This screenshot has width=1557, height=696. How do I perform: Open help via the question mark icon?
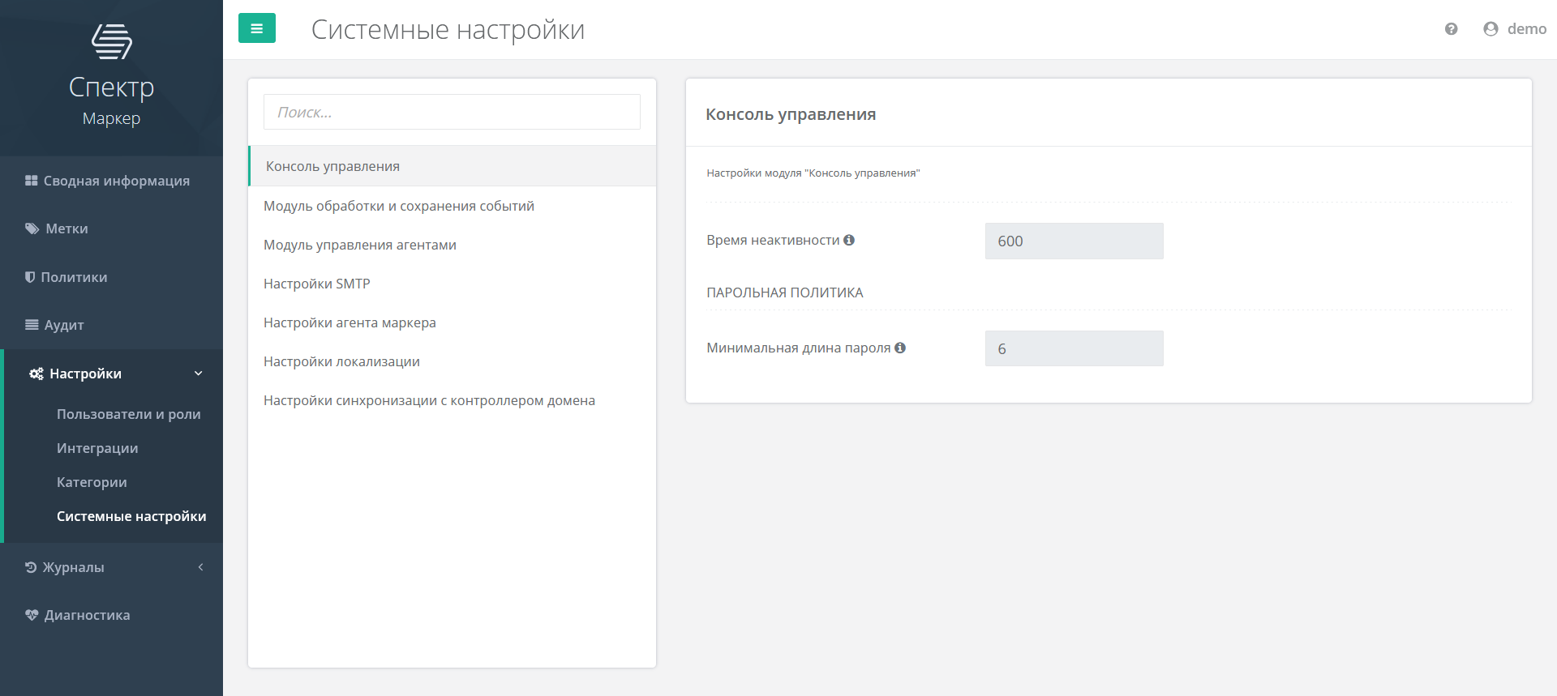(1451, 29)
